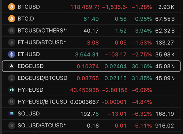Select the ETHUSD symbol name
Image resolution: width=183 pixels, height=134 pixels.
point(29,54)
